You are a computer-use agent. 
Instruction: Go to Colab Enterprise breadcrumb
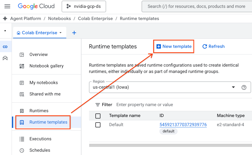pyautogui.click(x=95, y=18)
